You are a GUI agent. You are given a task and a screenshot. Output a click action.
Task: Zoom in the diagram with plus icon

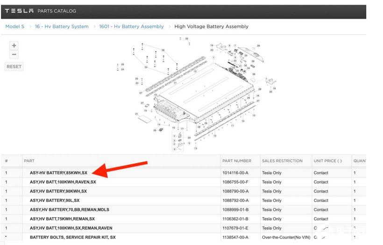[14, 45]
